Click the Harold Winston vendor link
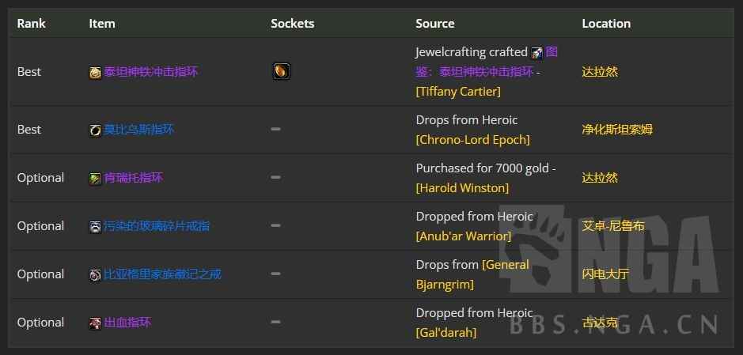 click(x=462, y=188)
